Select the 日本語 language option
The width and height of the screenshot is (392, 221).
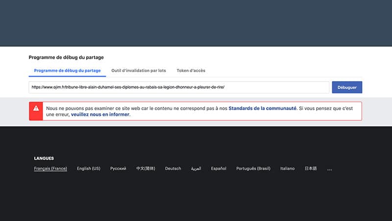click(311, 168)
